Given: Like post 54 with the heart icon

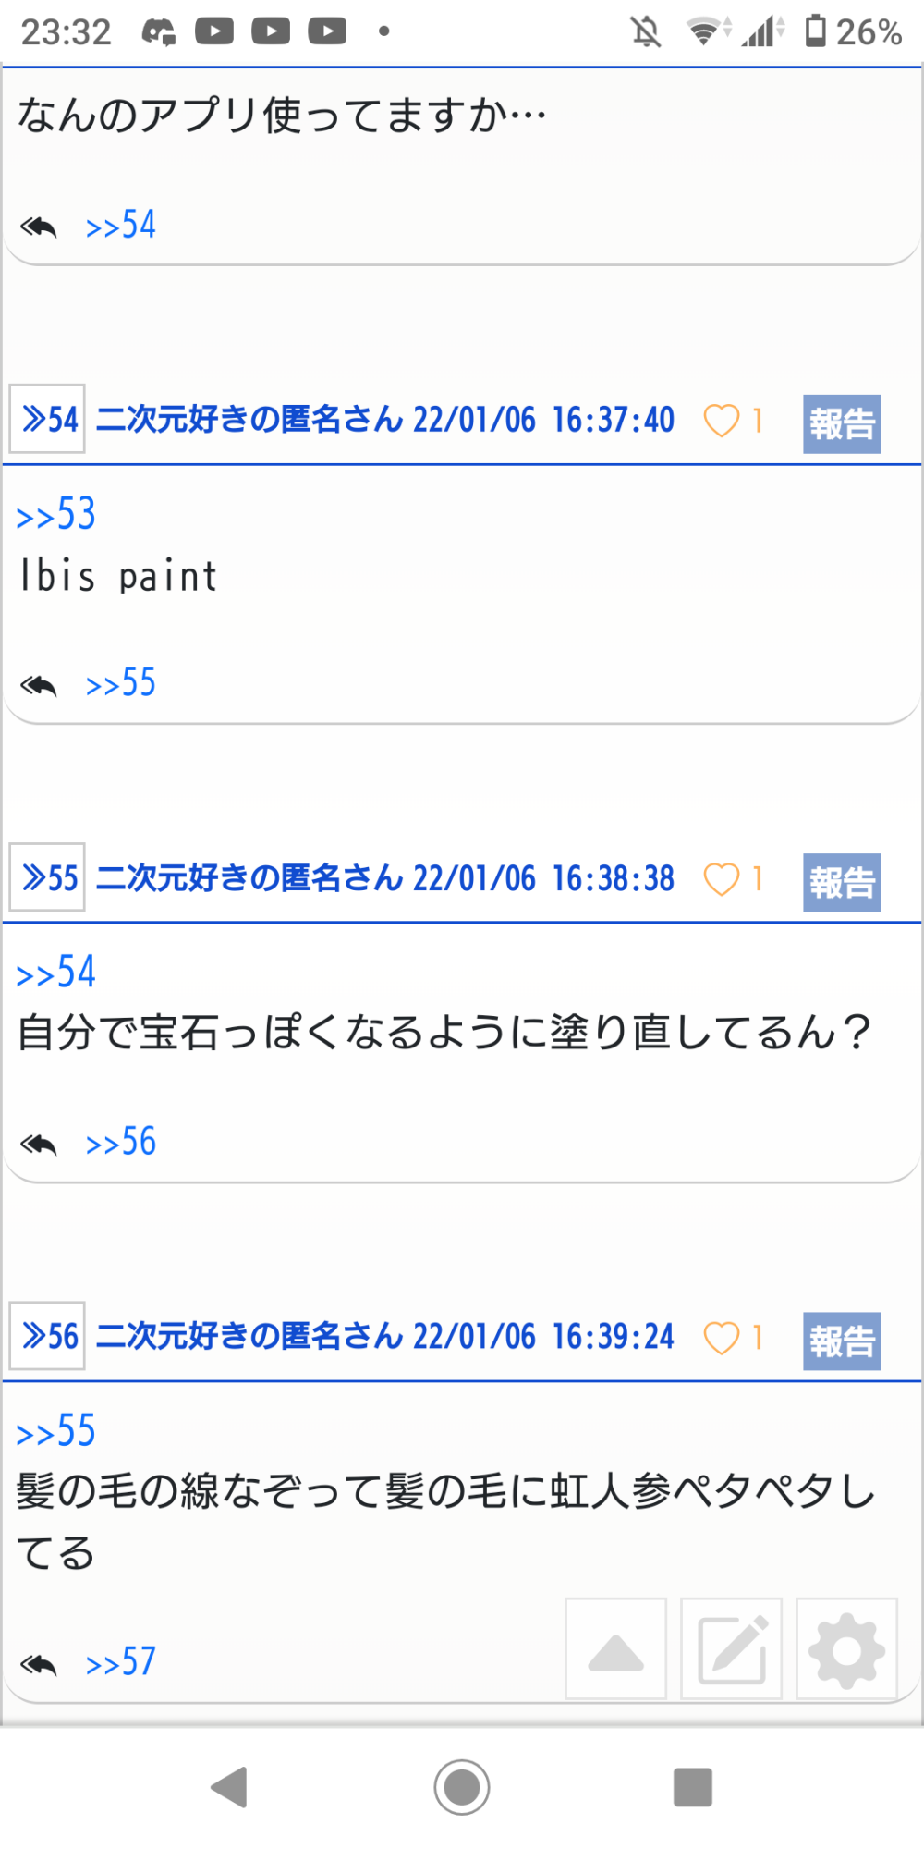Looking at the screenshot, I should pos(722,421).
